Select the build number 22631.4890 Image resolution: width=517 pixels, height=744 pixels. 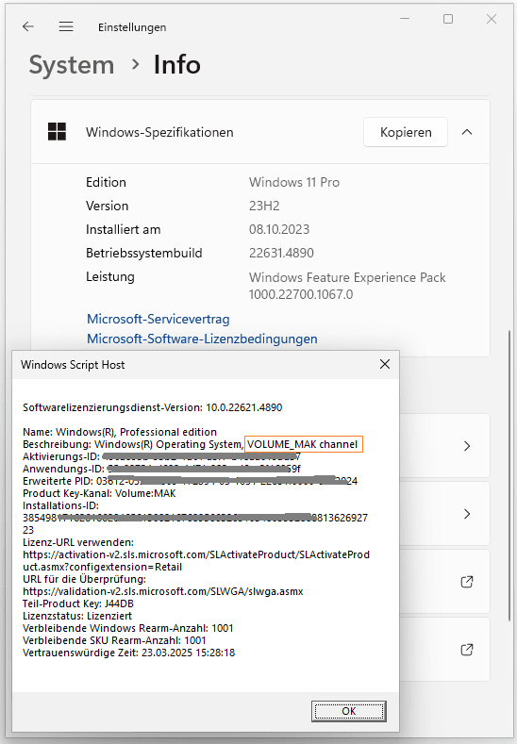coord(281,253)
